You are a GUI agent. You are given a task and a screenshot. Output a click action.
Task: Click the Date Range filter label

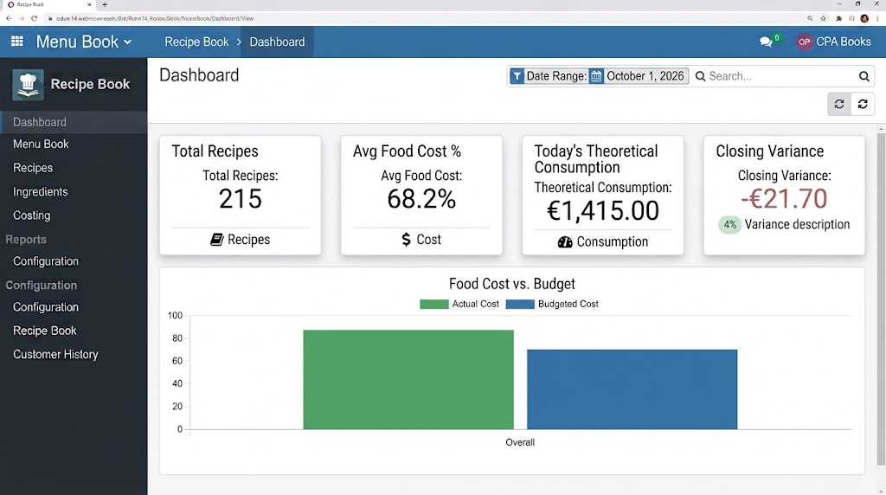coord(556,76)
